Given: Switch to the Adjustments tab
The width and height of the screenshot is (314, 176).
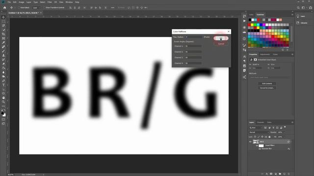Looking at the screenshot, I should (x=265, y=54).
